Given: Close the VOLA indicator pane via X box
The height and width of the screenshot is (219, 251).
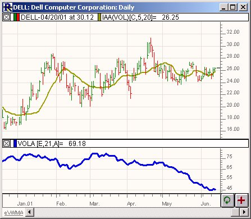Looking at the screenshot, I should point(7,144).
